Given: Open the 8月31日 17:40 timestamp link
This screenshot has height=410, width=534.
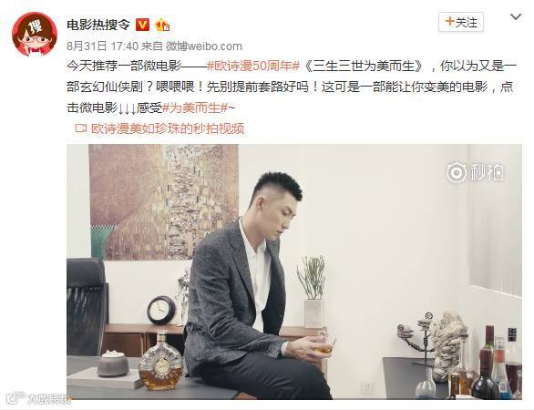Looking at the screenshot, I should pyautogui.click(x=102, y=46).
